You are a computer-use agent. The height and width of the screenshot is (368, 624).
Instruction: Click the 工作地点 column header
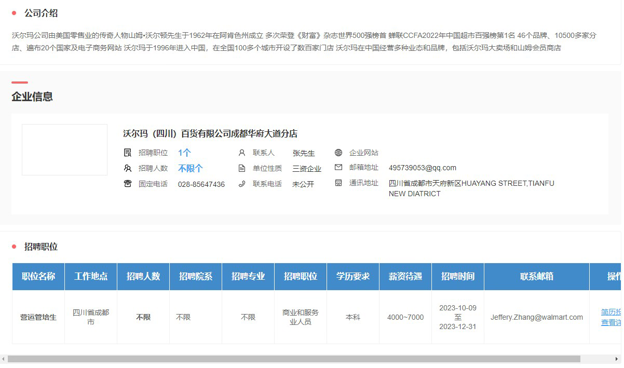tap(91, 277)
